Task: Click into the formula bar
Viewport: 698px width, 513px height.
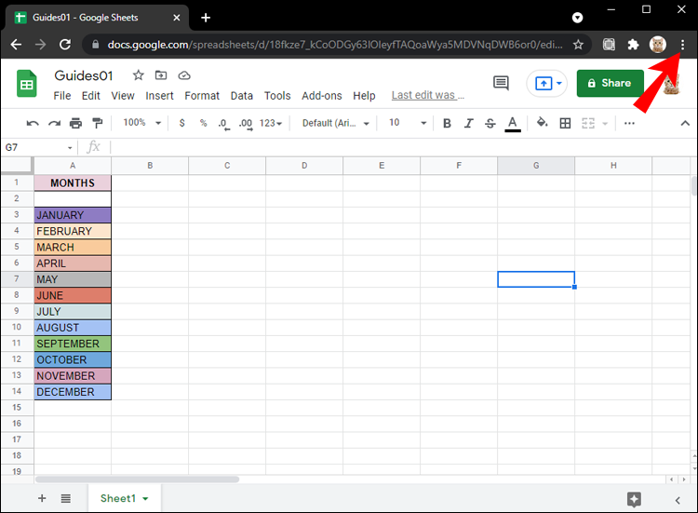Action: (400, 147)
